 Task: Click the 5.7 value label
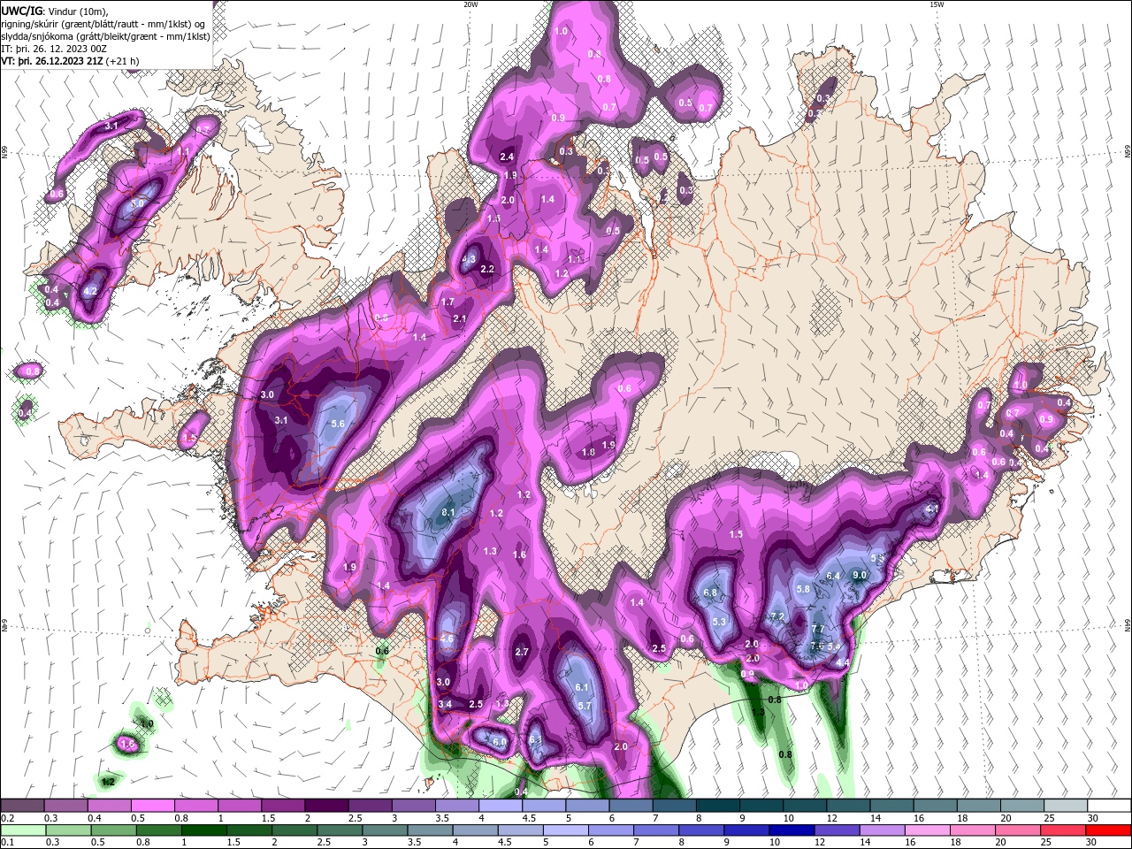click(585, 706)
